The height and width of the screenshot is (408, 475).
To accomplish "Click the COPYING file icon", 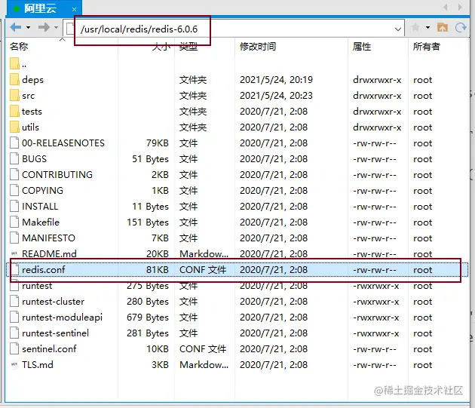I will [14, 190].
